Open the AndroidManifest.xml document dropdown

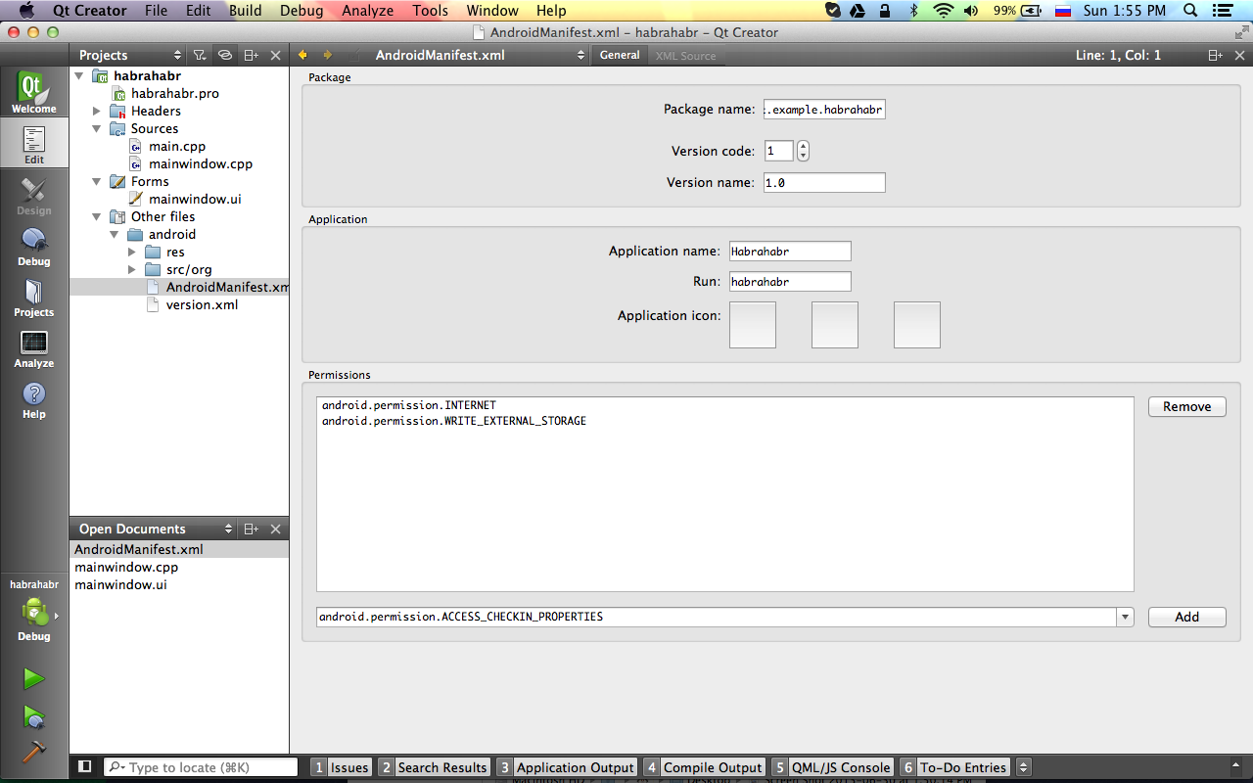[x=580, y=56]
